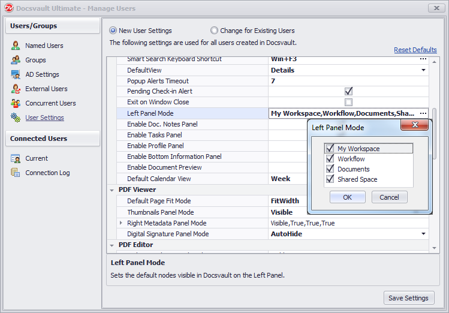Click the Popup Alerts Timeout value field
The width and height of the screenshot is (449, 313).
click(348, 81)
